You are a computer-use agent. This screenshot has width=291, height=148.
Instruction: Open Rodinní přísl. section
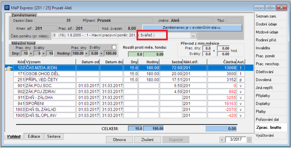click(x=270, y=40)
